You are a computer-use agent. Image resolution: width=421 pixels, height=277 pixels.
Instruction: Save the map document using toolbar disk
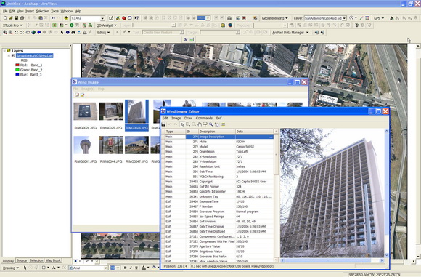16,18
